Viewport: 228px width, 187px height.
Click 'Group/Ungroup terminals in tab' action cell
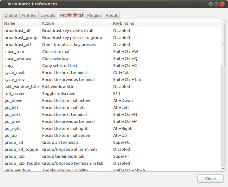coord(73,164)
